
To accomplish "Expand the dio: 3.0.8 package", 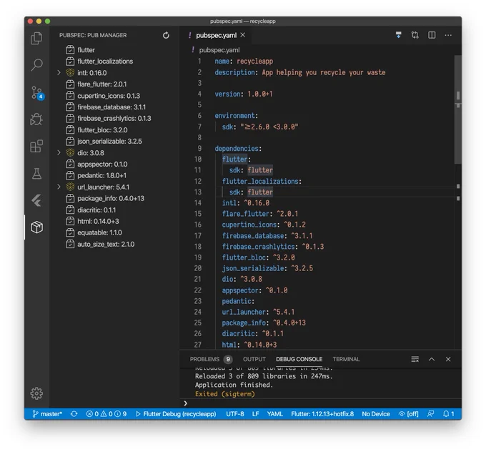I will pos(59,152).
